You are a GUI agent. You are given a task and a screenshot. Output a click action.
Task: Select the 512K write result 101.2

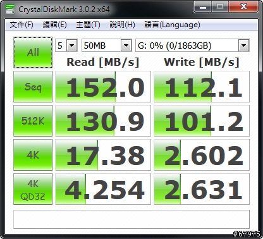pyautogui.click(x=202, y=121)
